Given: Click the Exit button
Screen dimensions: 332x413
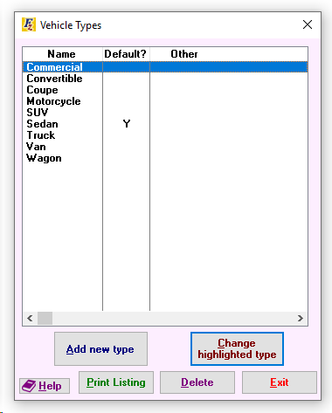Looking at the screenshot, I should click(280, 382).
